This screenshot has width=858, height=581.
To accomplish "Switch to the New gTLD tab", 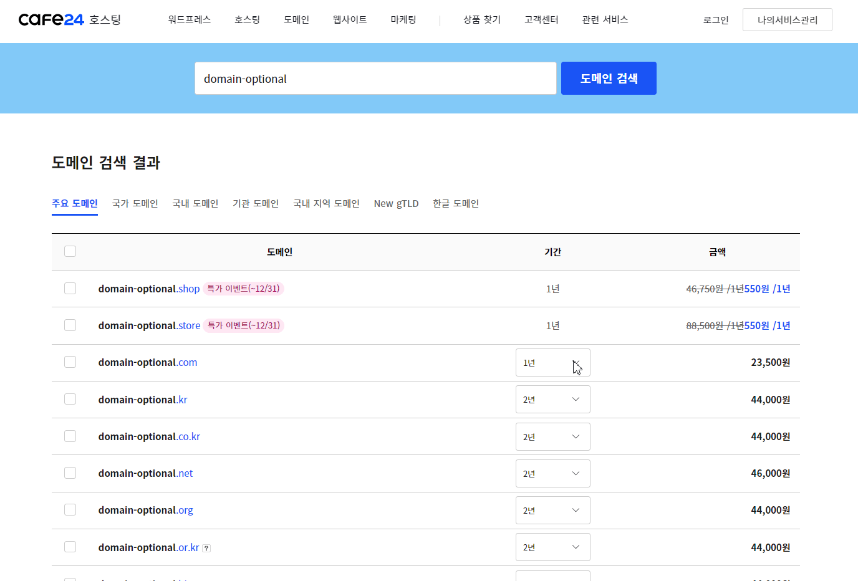I will coord(396,204).
